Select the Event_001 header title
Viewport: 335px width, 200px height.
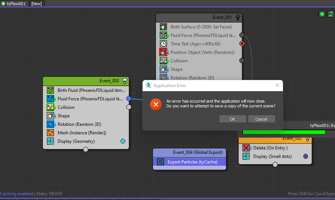[x=222, y=17]
